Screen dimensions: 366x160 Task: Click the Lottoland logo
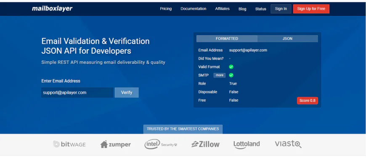pos(247,145)
